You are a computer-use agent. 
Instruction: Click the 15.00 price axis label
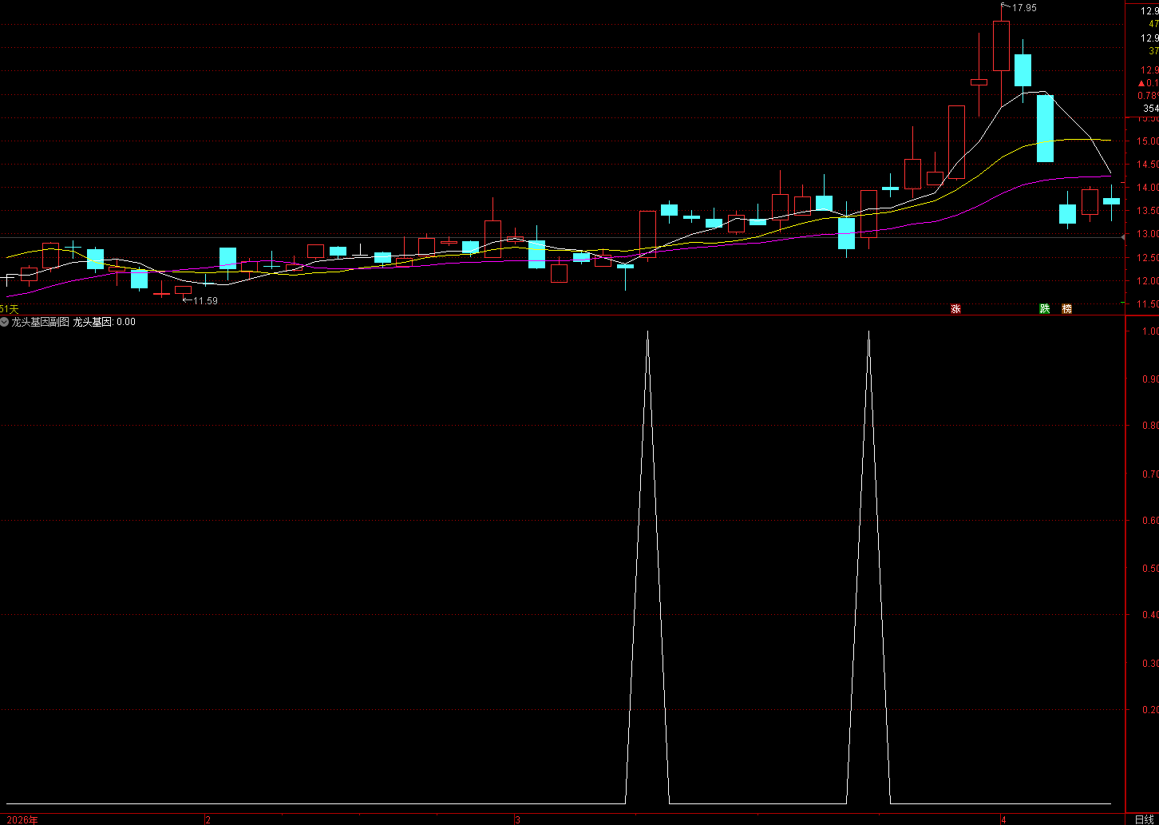coord(1148,141)
